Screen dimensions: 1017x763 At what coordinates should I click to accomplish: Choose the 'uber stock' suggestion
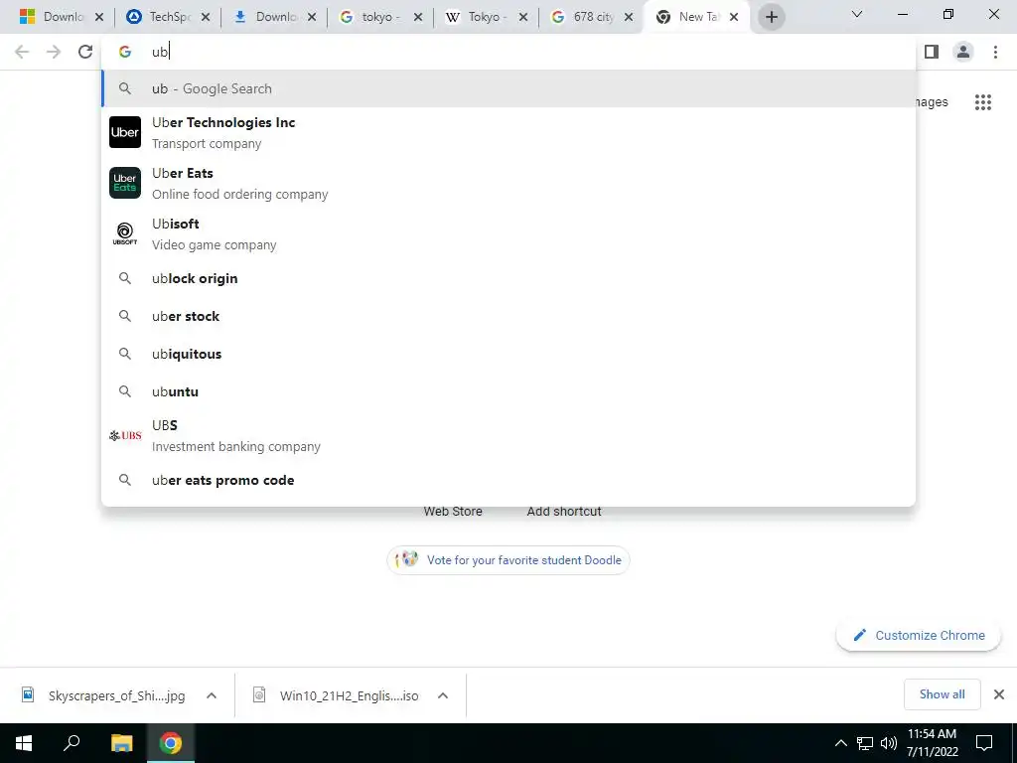coord(508,316)
